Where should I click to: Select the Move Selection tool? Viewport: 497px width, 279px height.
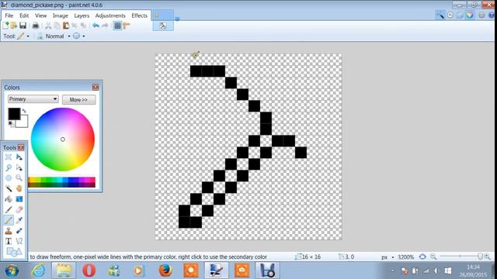(x=19, y=167)
